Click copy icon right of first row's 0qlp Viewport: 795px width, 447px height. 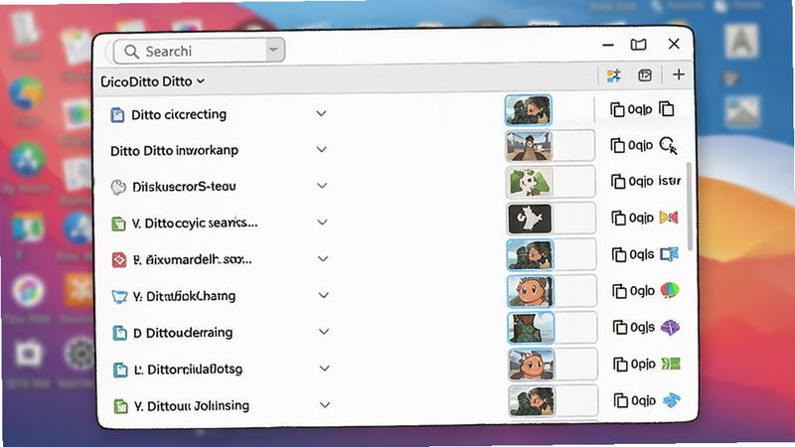click(666, 109)
